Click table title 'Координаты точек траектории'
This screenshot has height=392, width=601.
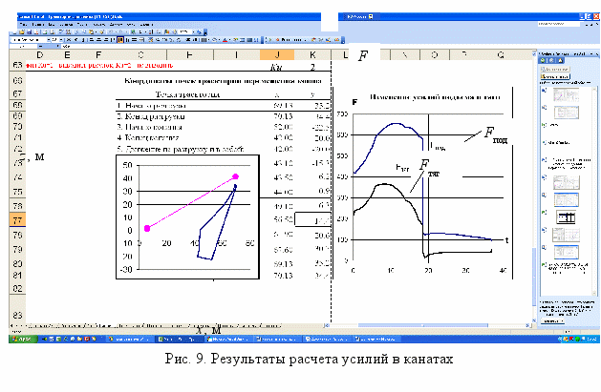[x=223, y=81]
